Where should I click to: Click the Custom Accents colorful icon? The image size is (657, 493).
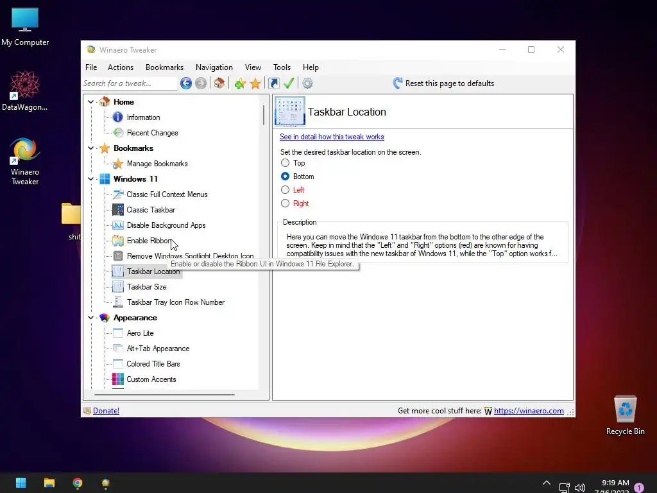[x=118, y=379]
